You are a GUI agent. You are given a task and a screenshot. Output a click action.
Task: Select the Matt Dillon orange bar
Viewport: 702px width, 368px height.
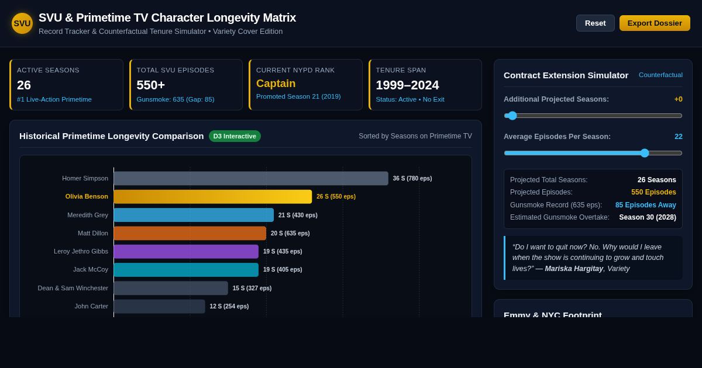190,233
